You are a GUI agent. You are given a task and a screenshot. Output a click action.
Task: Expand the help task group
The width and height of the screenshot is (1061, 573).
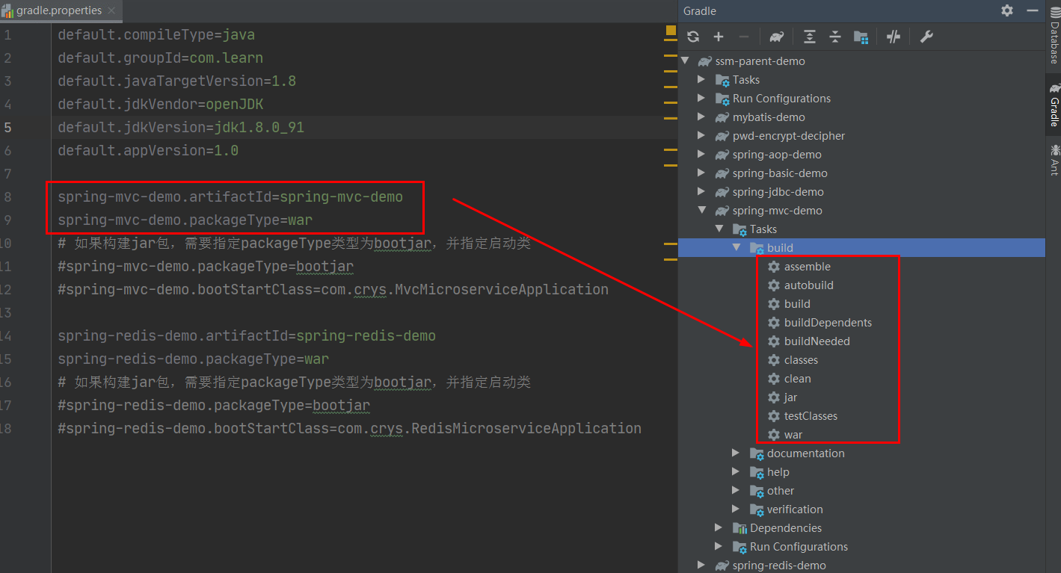736,472
